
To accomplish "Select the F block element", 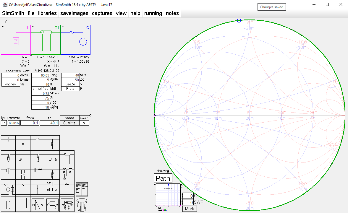I will tap(23, 204).
